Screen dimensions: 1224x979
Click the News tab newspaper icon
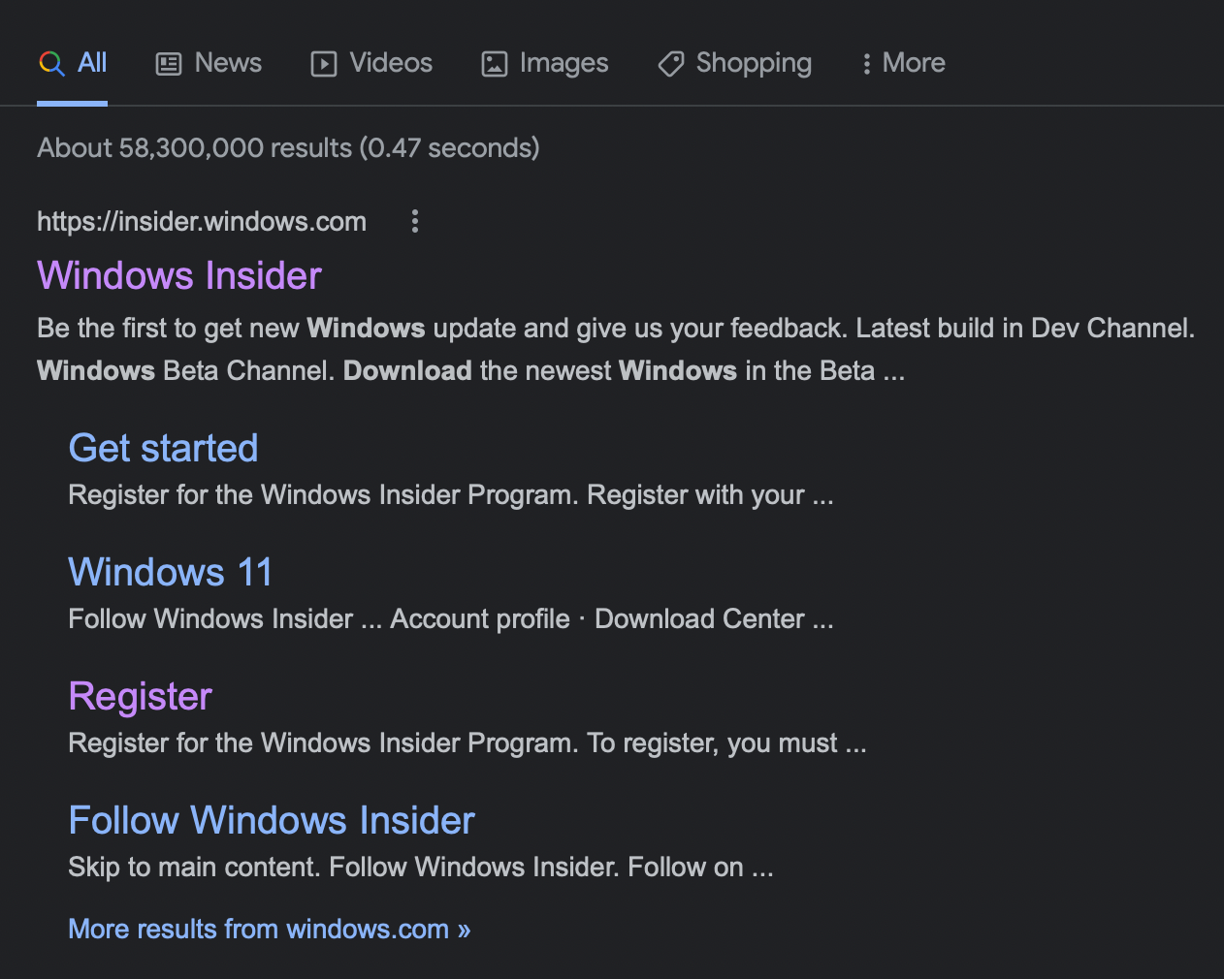(x=169, y=64)
